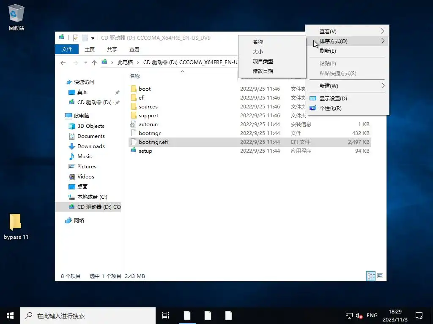Select the bypass 11 folder on desktop
The width and height of the screenshot is (433, 324).
pyautogui.click(x=16, y=227)
